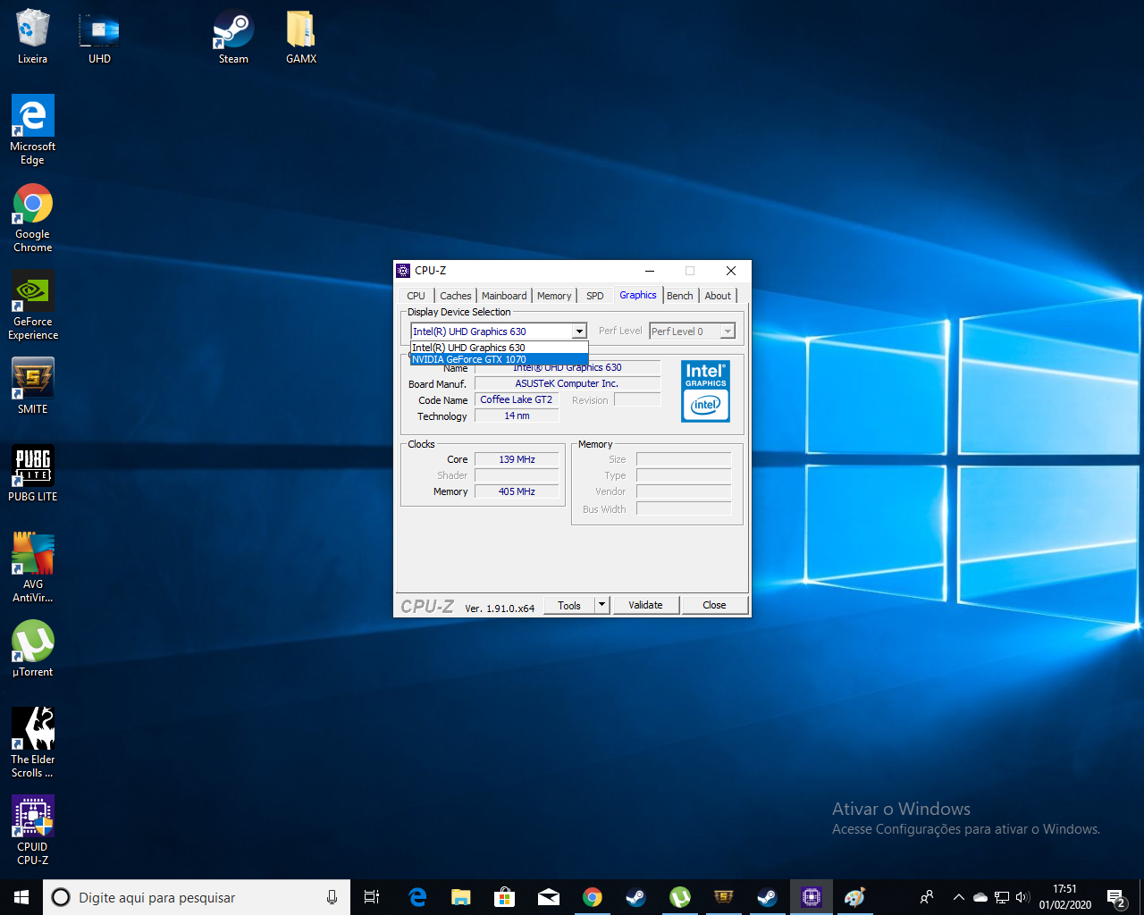Viewport: 1144px width, 915px height.
Task: Switch to the Memory tab
Action: (x=554, y=296)
